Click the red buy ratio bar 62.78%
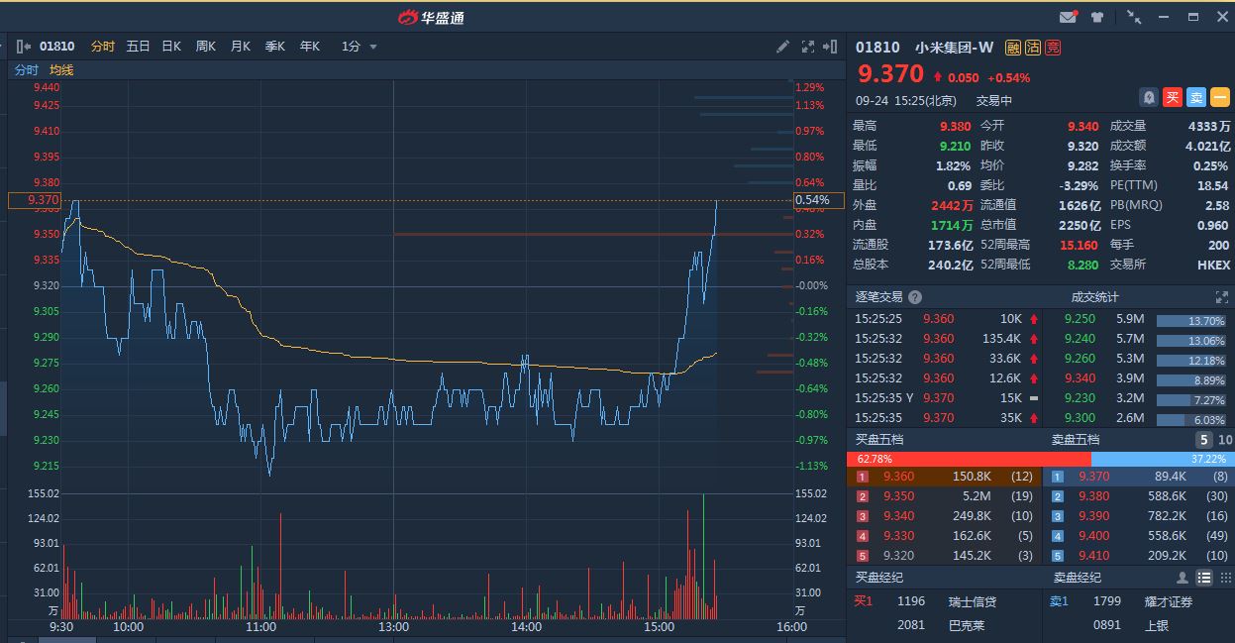Image resolution: width=1235 pixels, height=643 pixels. [x=969, y=459]
